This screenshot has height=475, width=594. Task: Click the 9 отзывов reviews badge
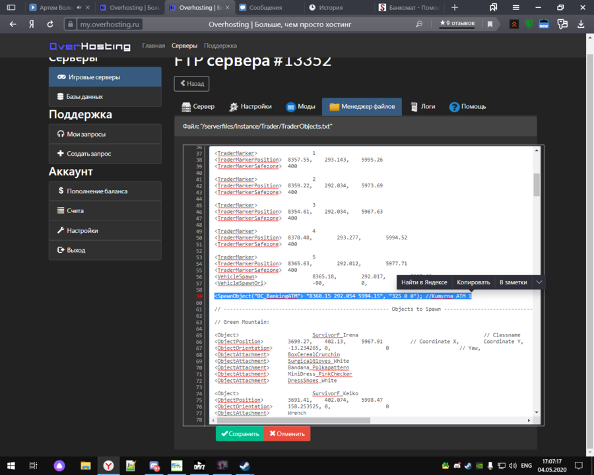pyautogui.click(x=457, y=24)
